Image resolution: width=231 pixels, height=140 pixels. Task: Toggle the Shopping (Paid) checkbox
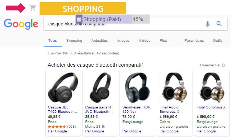click(x=79, y=19)
